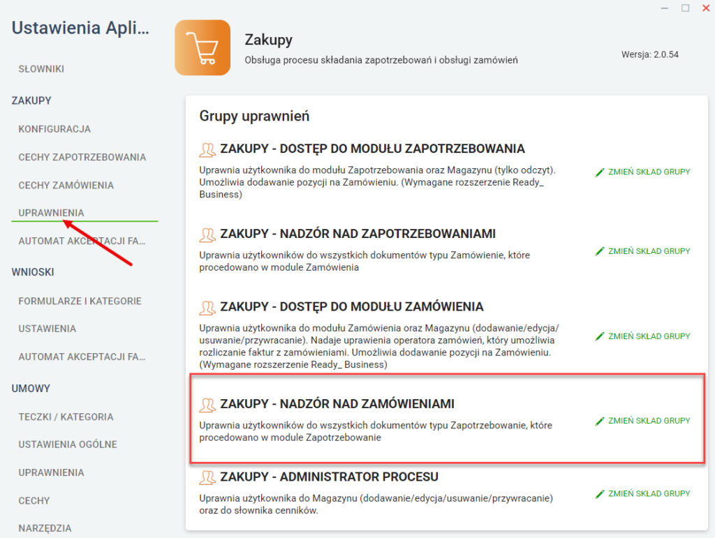Select Zmień skład grupy for Nadzór nad Zamówieniami

click(642, 421)
